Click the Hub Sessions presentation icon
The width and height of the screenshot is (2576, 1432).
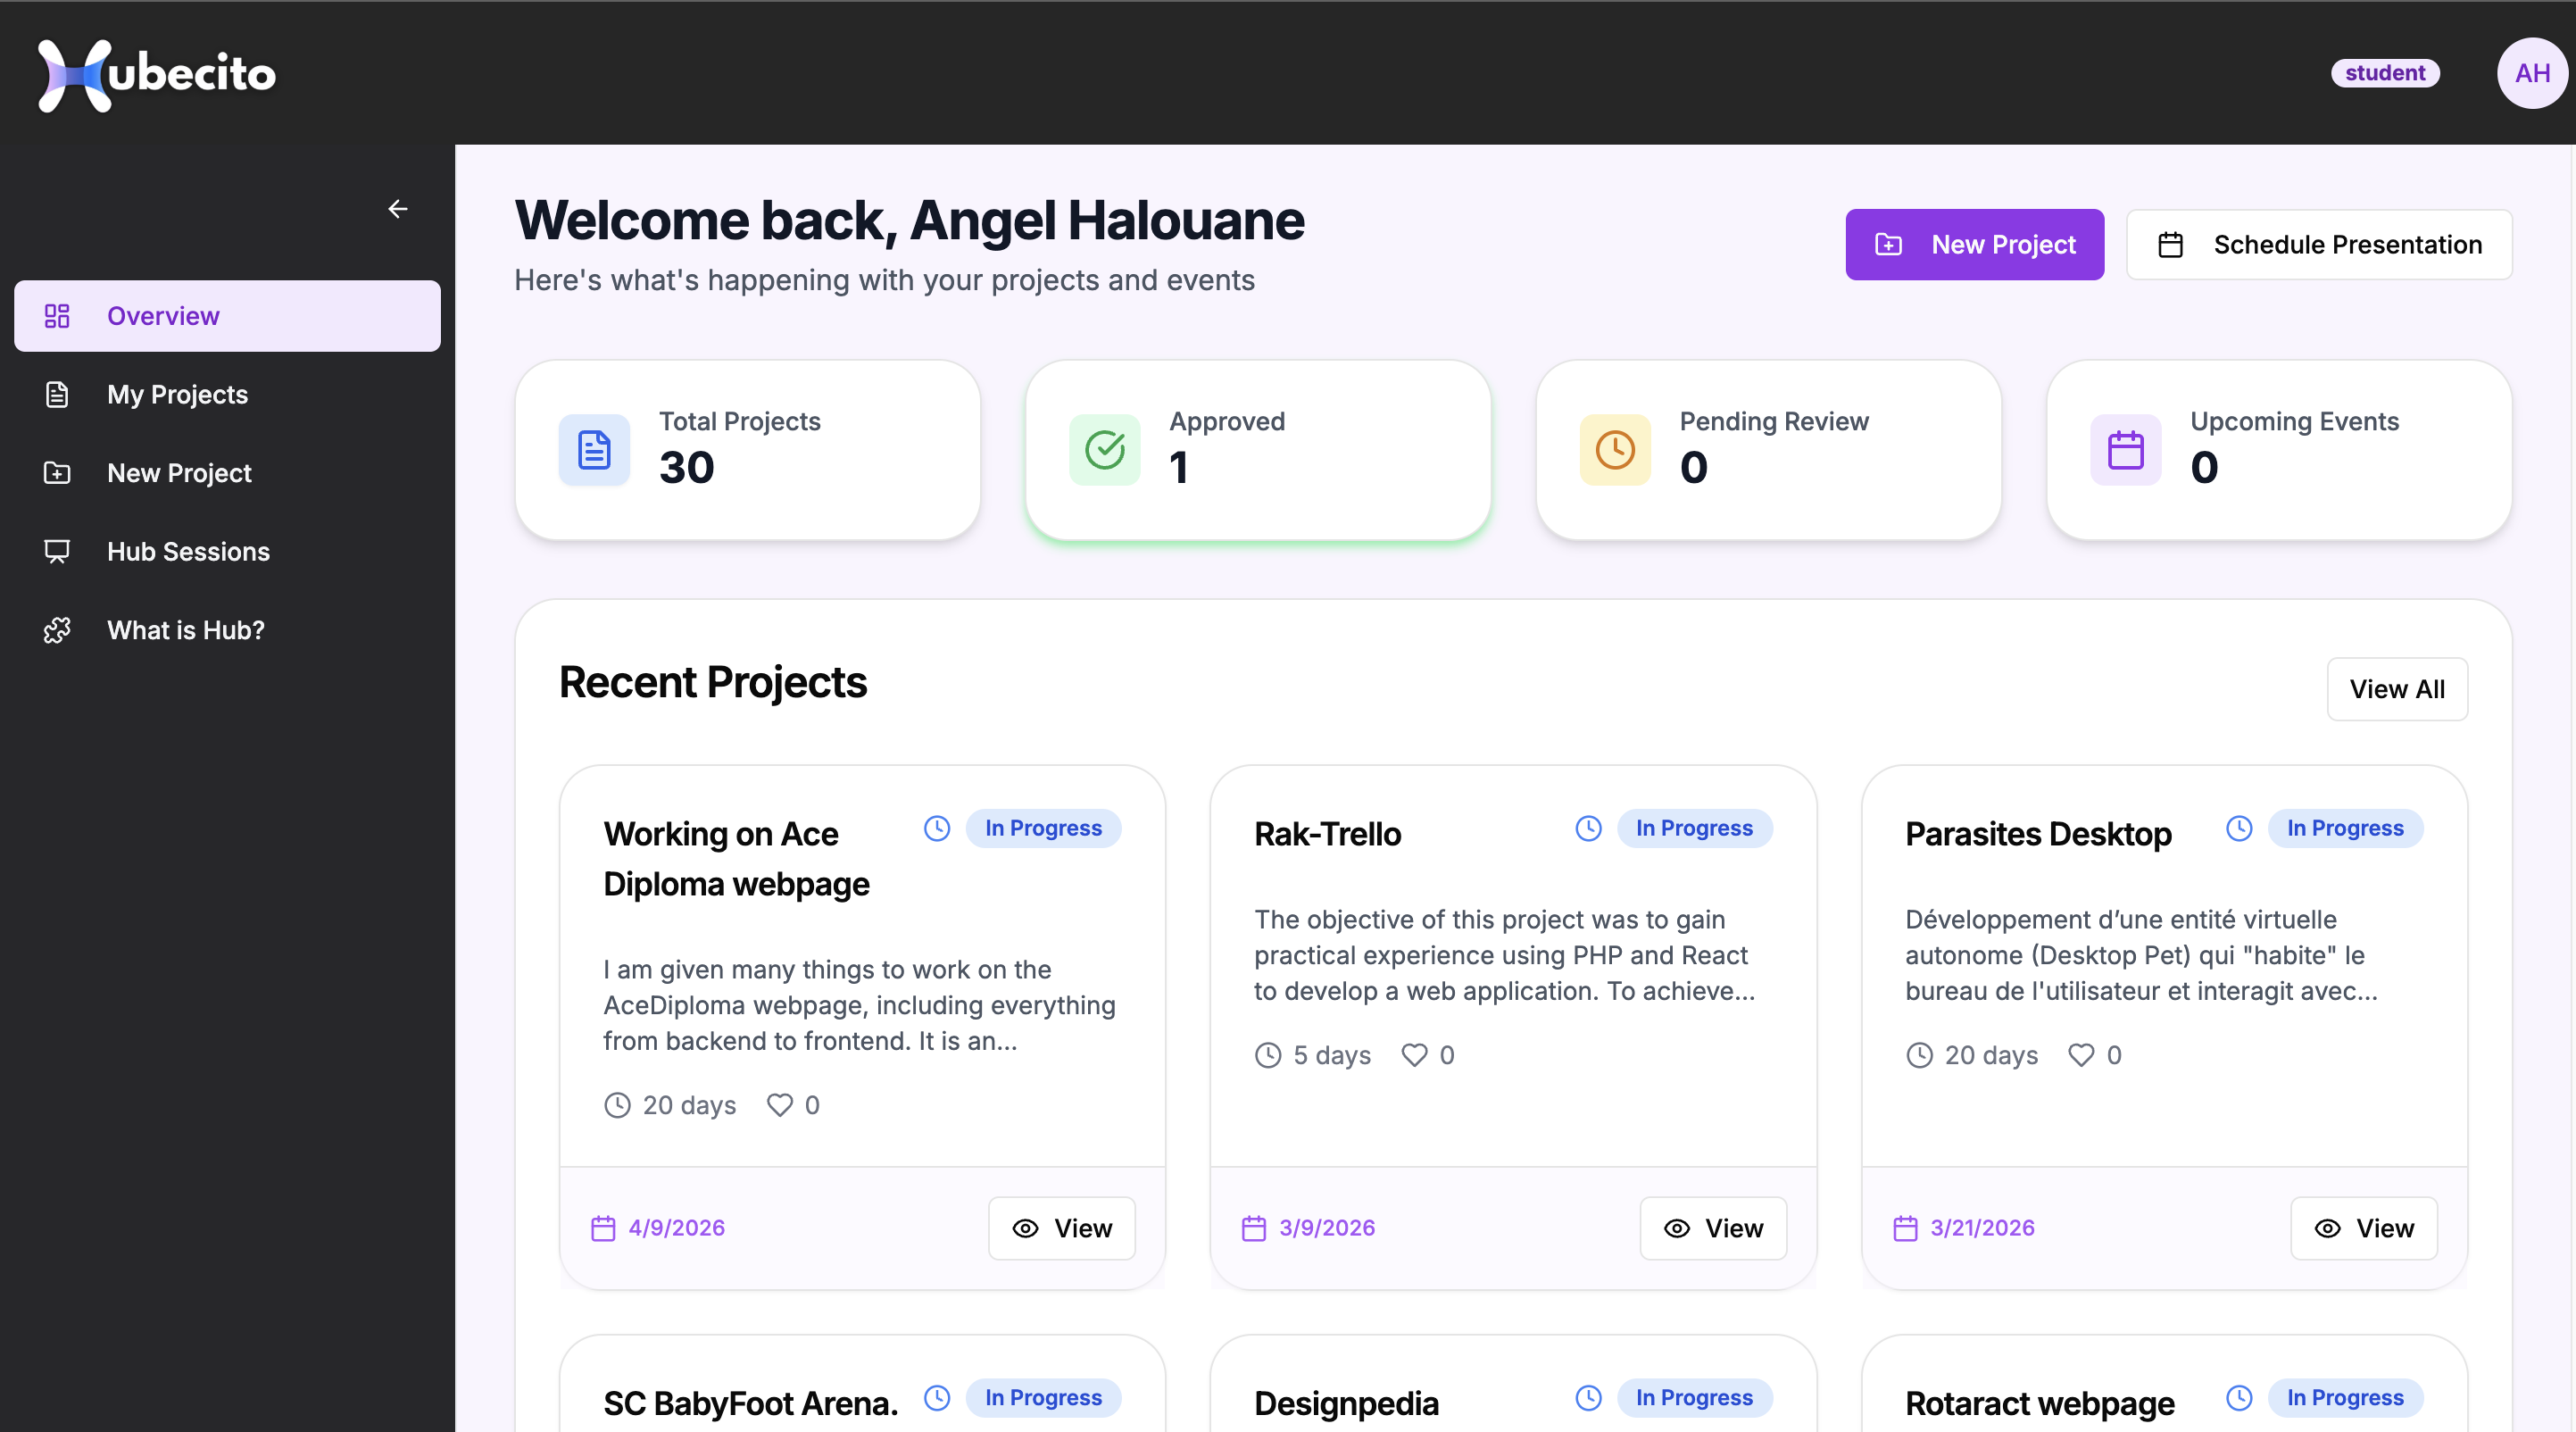(57, 551)
